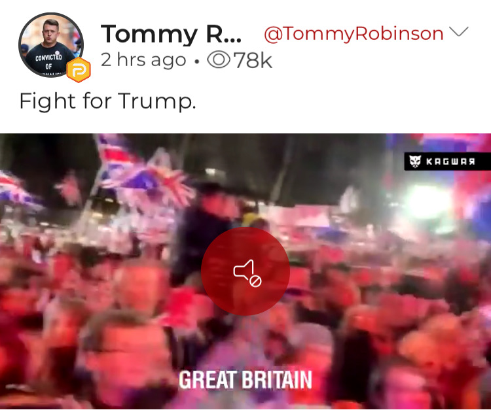Image resolution: width=491 pixels, height=410 pixels.
Task: Click the 'GREAT BRITAIN' video caption
Action: 245,380
